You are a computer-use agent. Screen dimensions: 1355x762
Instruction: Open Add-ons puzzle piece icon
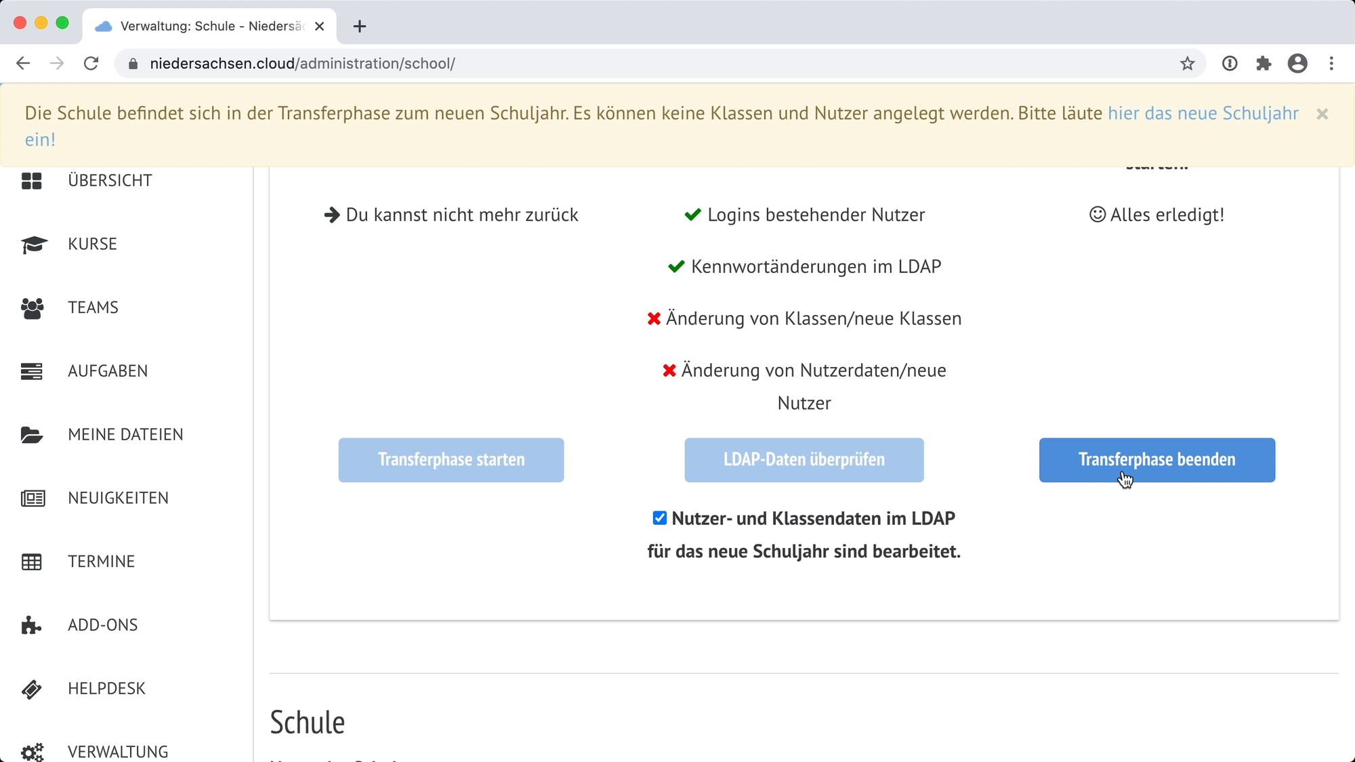coord(31,625)
